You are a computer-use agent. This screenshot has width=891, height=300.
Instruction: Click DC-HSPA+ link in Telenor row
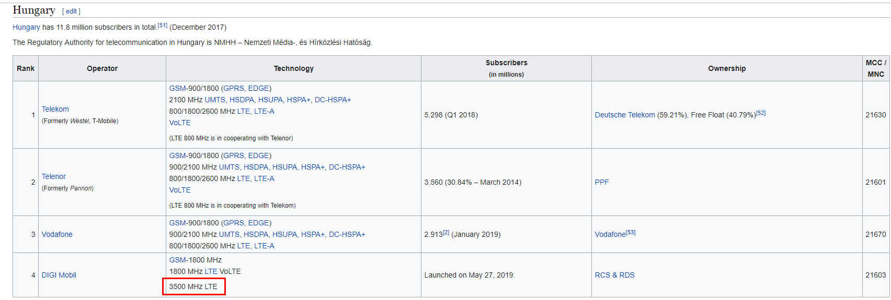(x=347, y=167)
